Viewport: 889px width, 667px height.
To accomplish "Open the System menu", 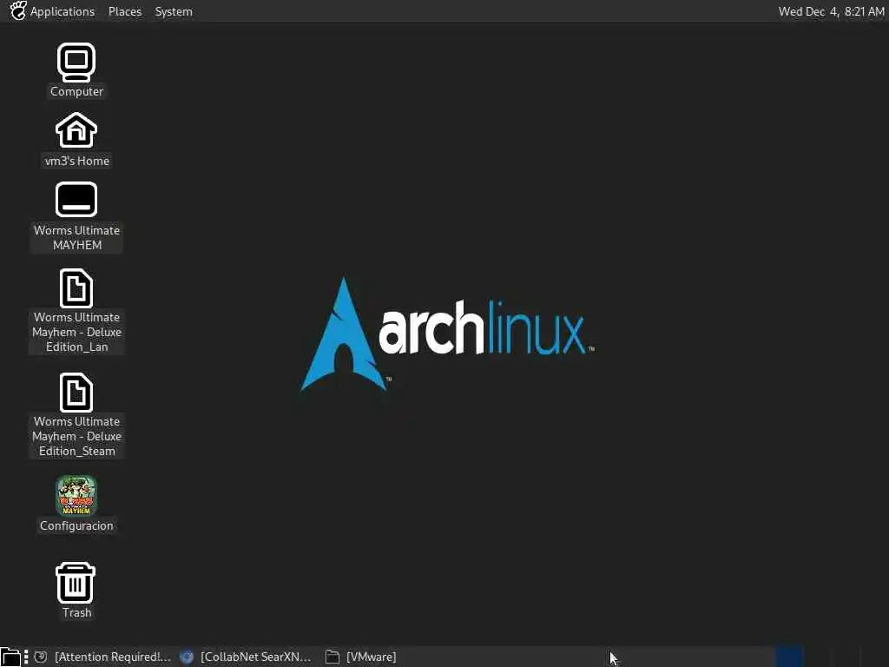I will pyautogui.click(x=174, y=11).
